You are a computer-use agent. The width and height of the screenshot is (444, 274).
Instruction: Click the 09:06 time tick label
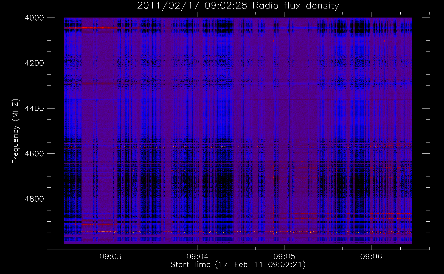click(x=372, y=257)
